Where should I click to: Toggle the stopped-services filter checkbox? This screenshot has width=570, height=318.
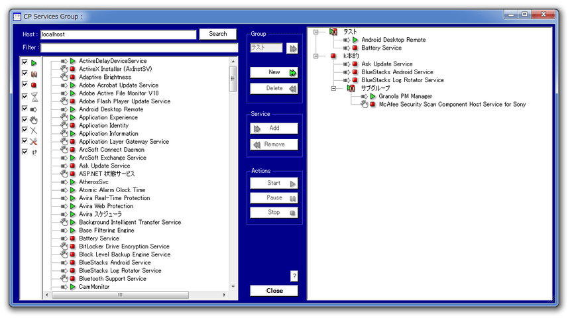25,84
